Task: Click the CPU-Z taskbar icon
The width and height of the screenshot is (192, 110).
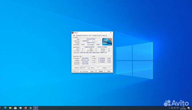Action: [36, 108]
